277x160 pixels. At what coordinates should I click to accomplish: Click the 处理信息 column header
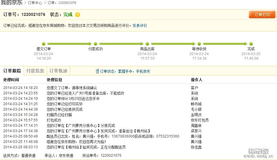coord(54,80)
